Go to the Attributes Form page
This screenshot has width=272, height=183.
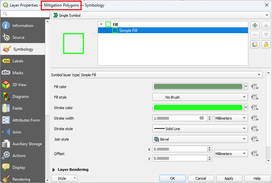26,120
